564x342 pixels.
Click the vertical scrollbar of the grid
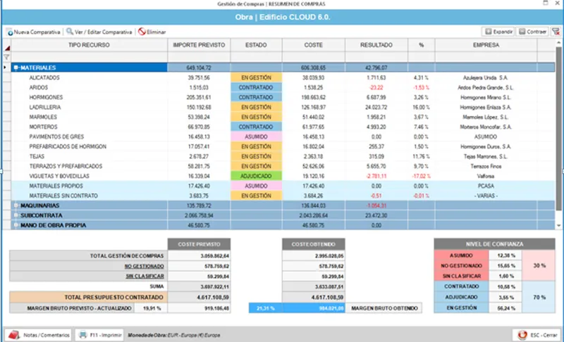click(558, 129)
